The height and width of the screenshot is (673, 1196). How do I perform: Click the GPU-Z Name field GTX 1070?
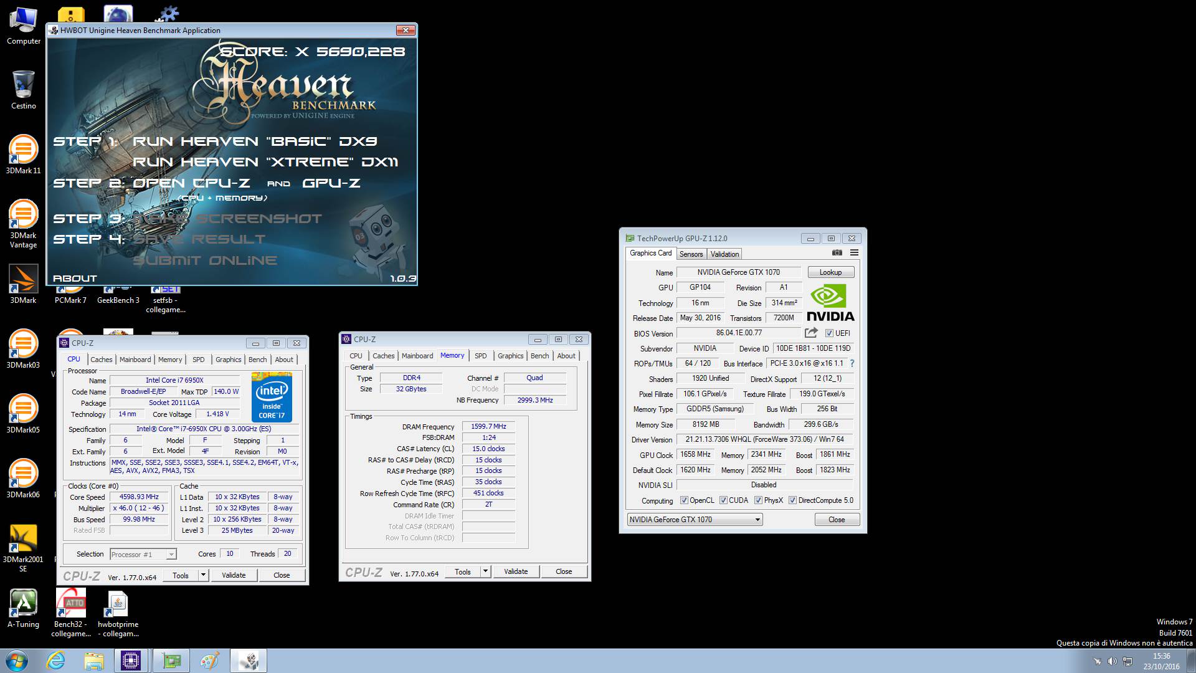(739, 272)
